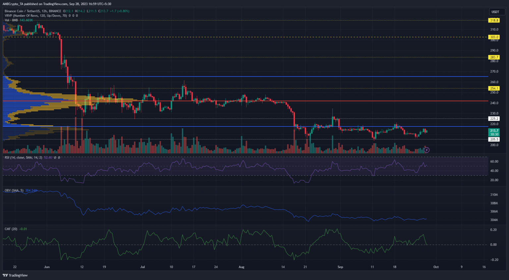Click the white 225.2 price label
The image size is (509, 280).
[494, 118]
